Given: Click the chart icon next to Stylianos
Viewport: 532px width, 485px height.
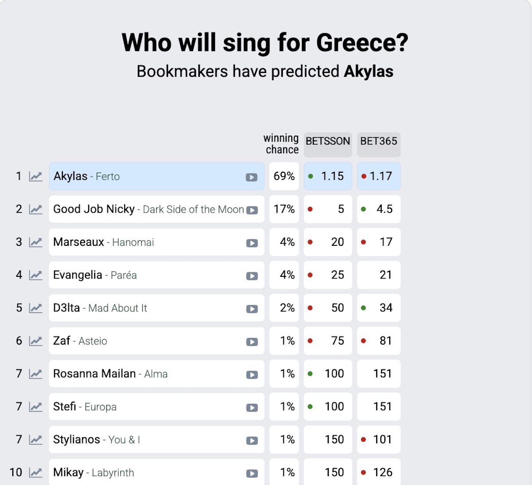Looking at the screenshot, I should [35, 440].
